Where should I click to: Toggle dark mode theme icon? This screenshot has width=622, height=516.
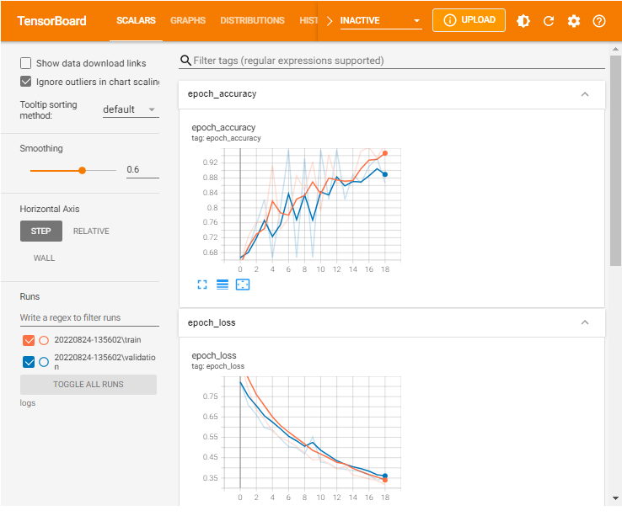pos(523,20)
